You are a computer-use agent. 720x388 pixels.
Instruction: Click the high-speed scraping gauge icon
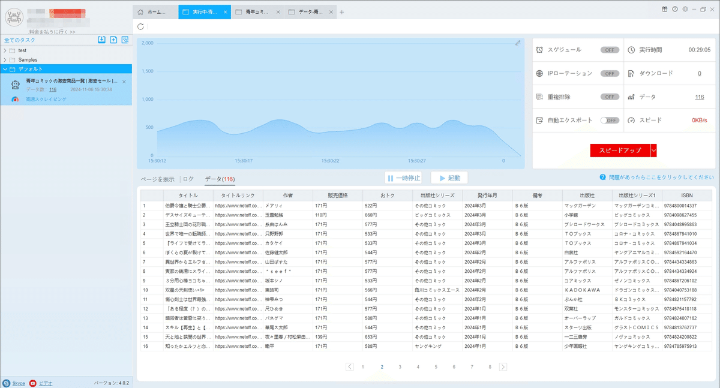click(16, 99)
